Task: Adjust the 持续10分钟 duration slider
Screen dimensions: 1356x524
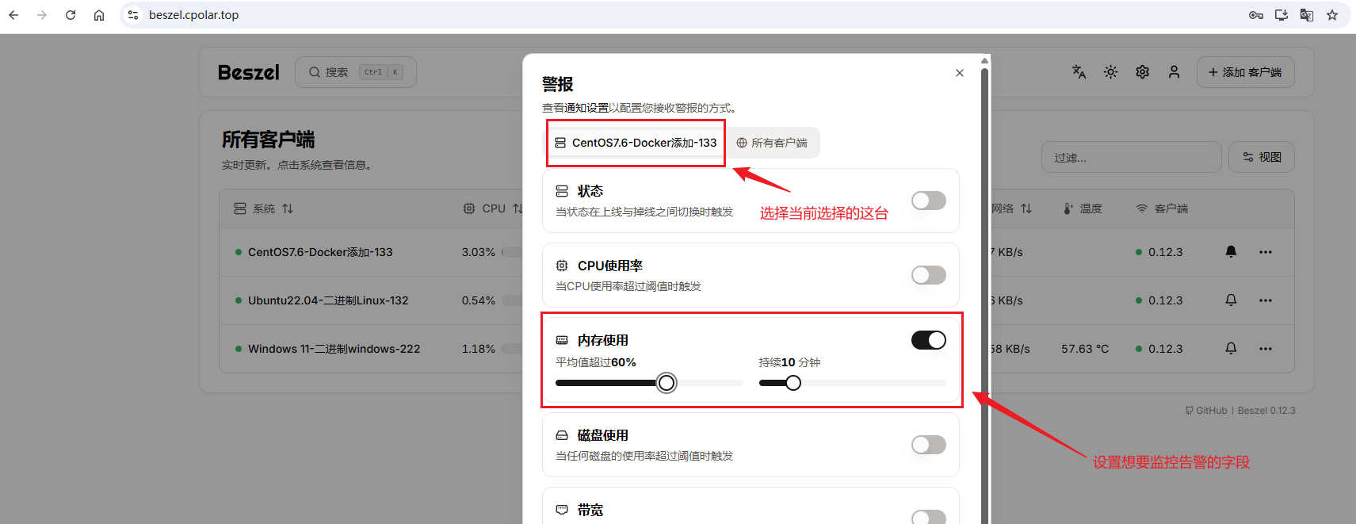Action: coord(793,383)
